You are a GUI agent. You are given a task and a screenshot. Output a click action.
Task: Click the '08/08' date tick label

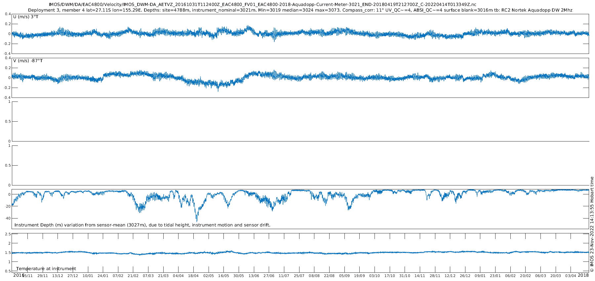pyautogui.click(x=314, y=276)
